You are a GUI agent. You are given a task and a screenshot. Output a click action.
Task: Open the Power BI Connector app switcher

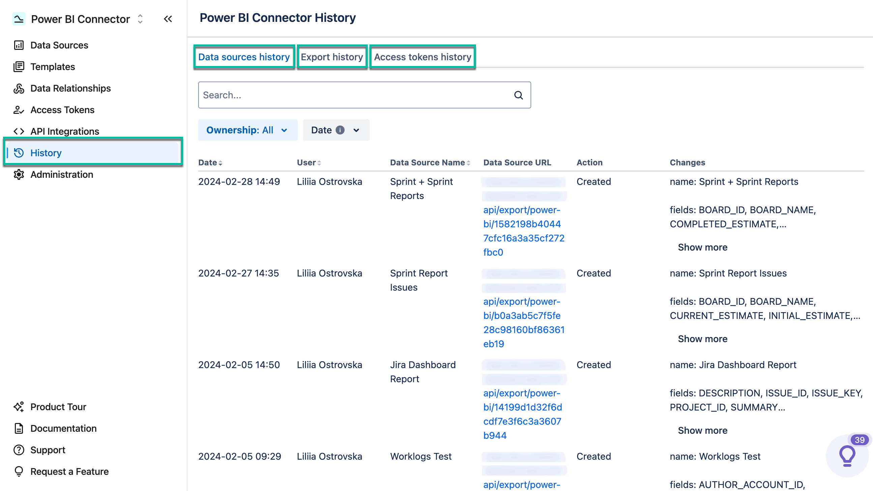(140, 19)
